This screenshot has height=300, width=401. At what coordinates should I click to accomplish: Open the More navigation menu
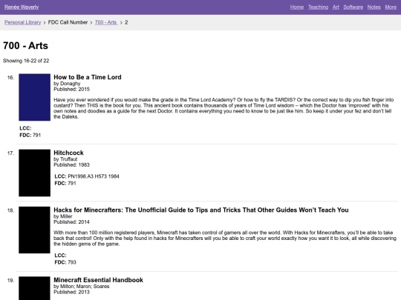[x=391, y=7]
